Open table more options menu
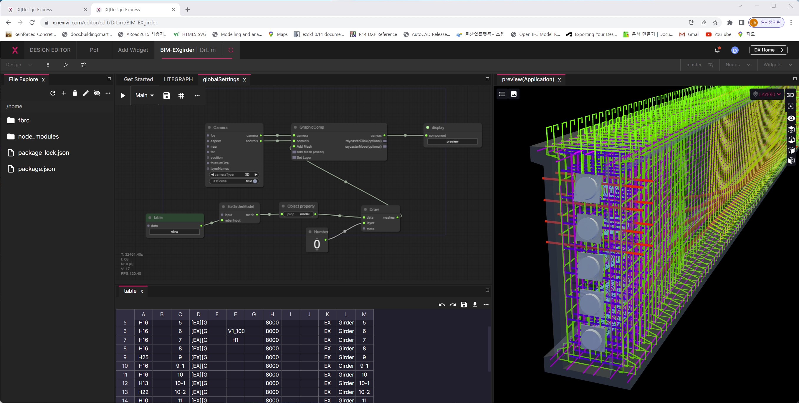The width and height of the screenshot is (799, 403). coord(486,305)
